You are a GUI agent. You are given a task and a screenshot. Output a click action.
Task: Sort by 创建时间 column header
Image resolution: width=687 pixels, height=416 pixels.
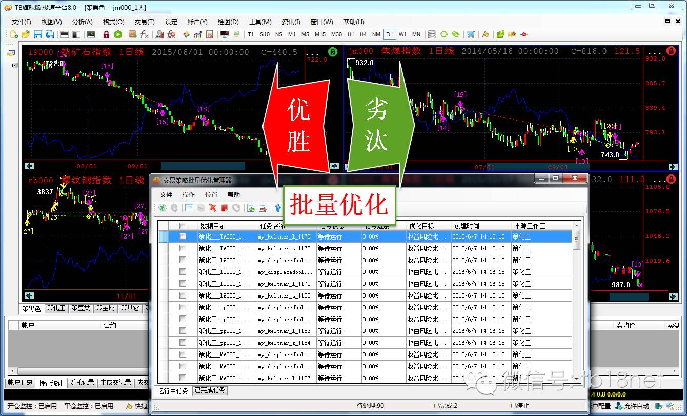coord(481,226)
